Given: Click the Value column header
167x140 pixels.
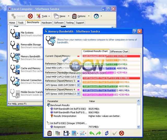Looking at the screenshot, I should tap(112, 101).
